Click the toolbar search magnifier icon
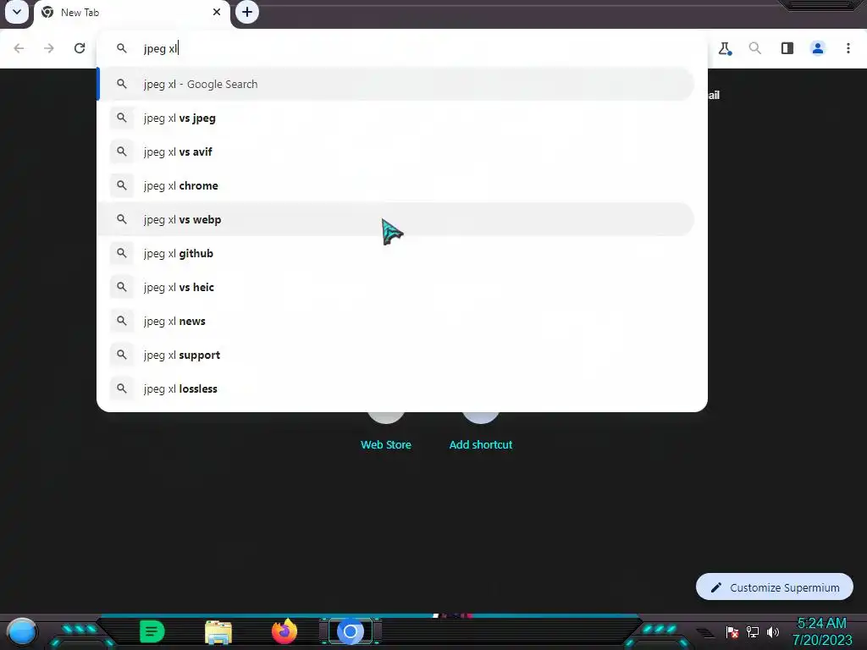The image size is (867, 650). pyautogui.click(x=754, y=48)
